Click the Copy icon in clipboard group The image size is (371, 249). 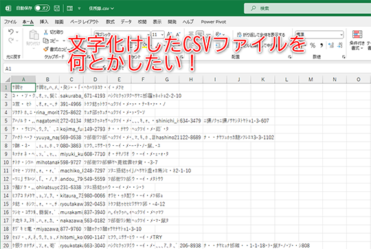45,41
